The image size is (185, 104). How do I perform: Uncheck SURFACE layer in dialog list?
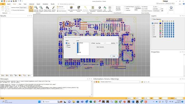[78, 43]
